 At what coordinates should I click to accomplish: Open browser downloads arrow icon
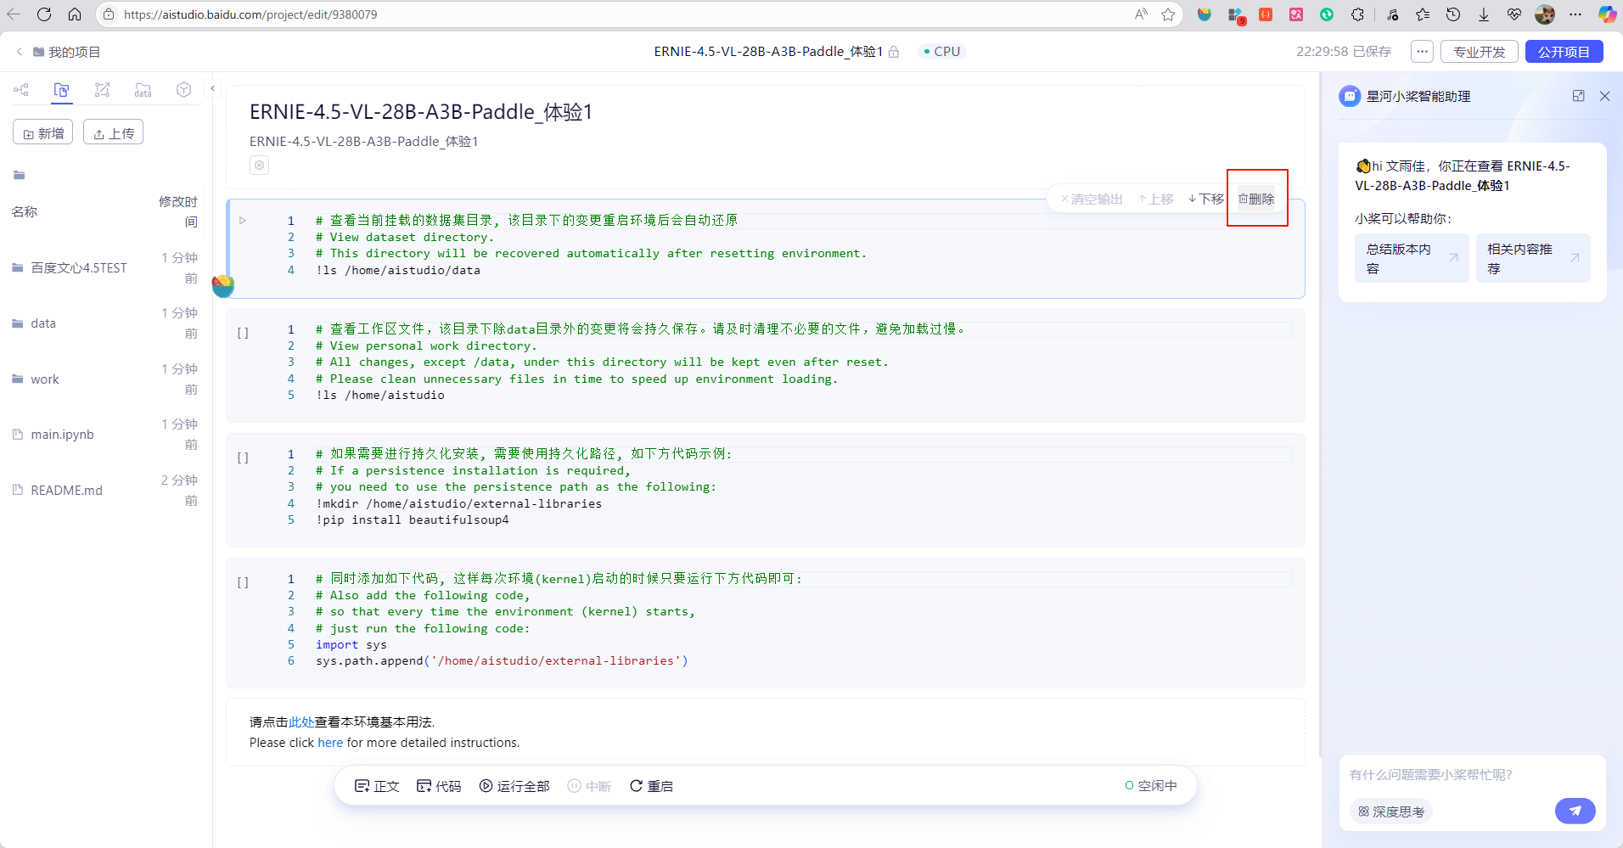(x=1484, y=14)
